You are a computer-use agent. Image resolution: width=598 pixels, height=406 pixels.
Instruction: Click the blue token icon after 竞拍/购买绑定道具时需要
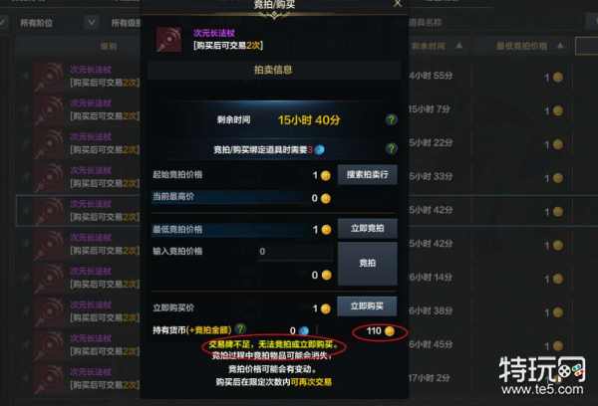click(x=320, y=149)
